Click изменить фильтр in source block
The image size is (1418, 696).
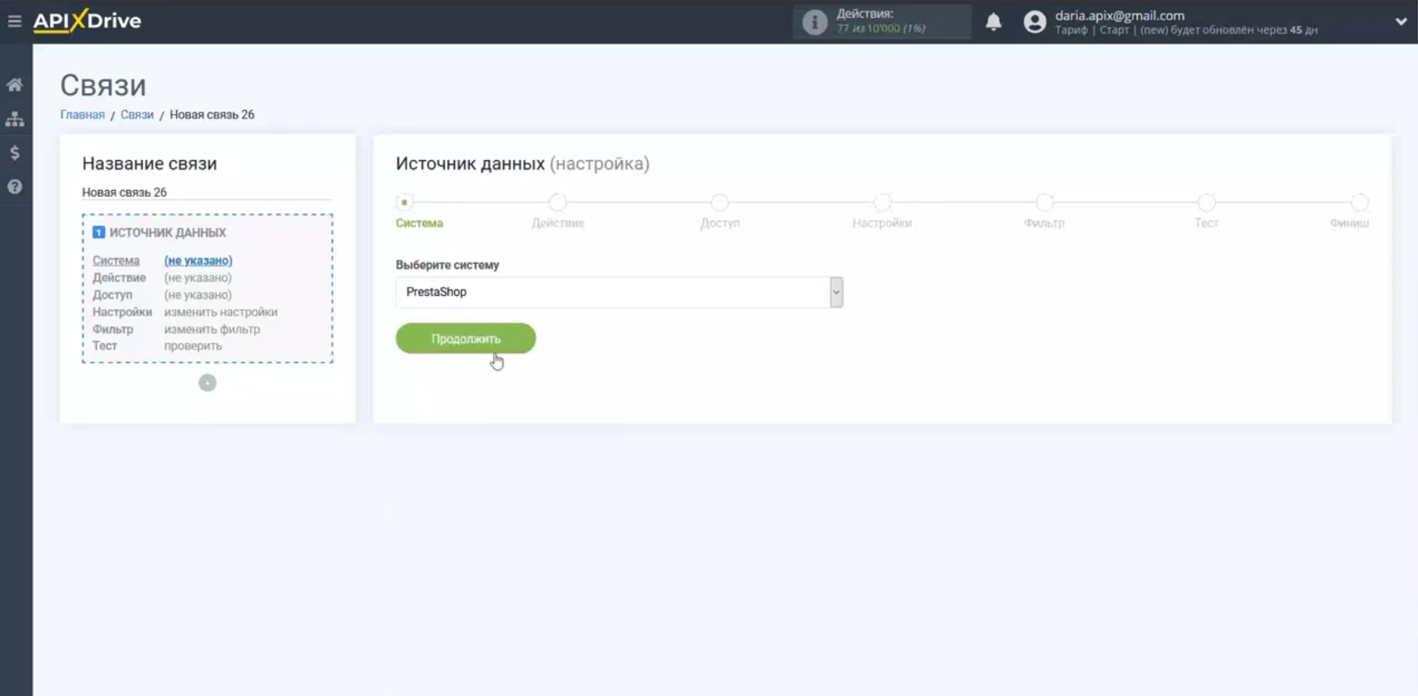[211, 330]
